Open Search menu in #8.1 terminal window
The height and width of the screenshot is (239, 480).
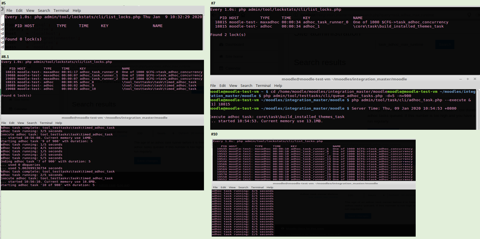coord(32,123)
